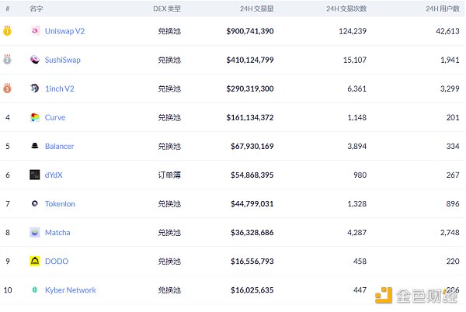Click the DODO yellow logo icon
This screenshot has width=466, height=312.
[x=35, y=261]
